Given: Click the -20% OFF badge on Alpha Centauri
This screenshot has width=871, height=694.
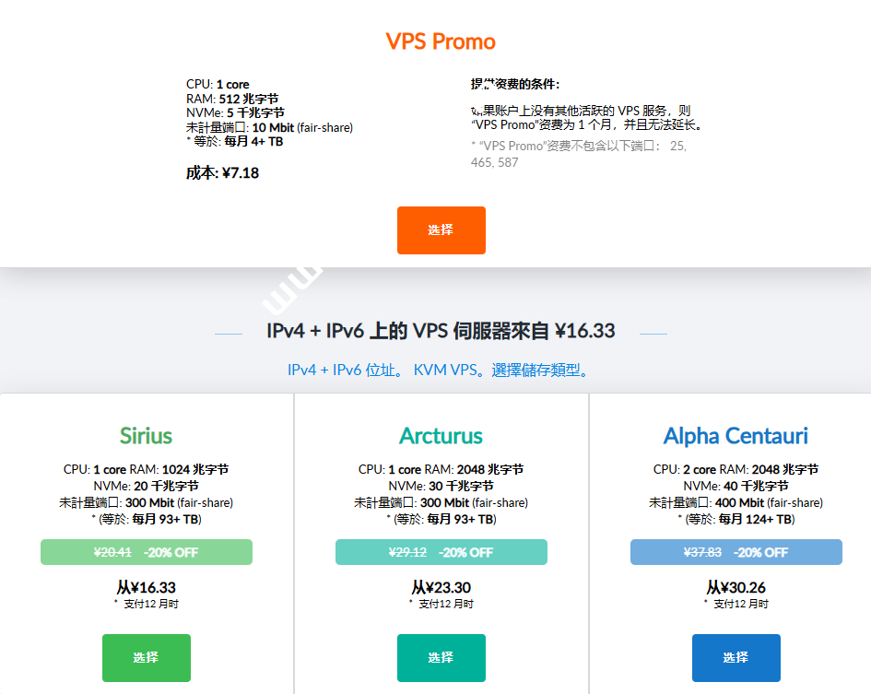Looking at the screenshot, I should 736,552.
